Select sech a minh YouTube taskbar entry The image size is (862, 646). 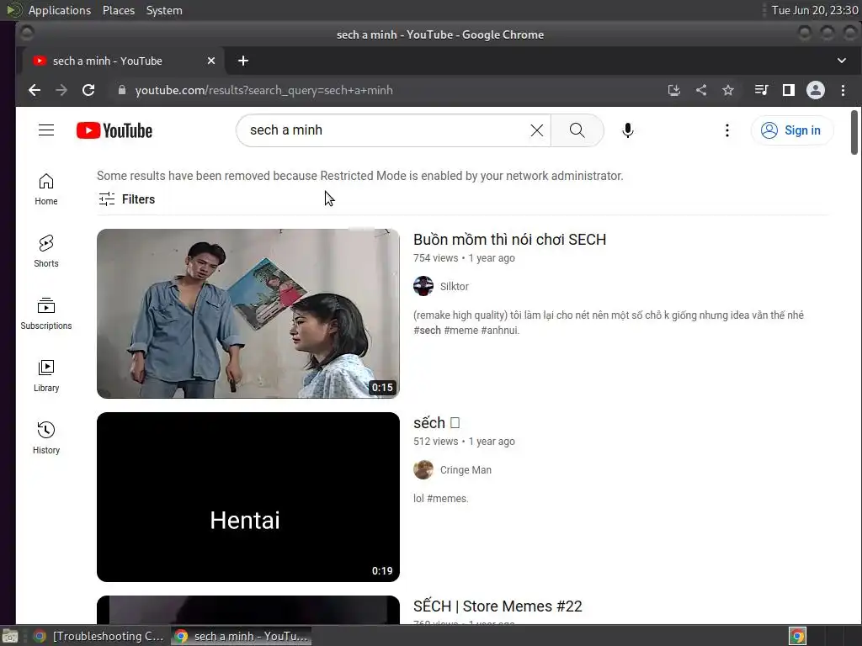pos(242,636)
